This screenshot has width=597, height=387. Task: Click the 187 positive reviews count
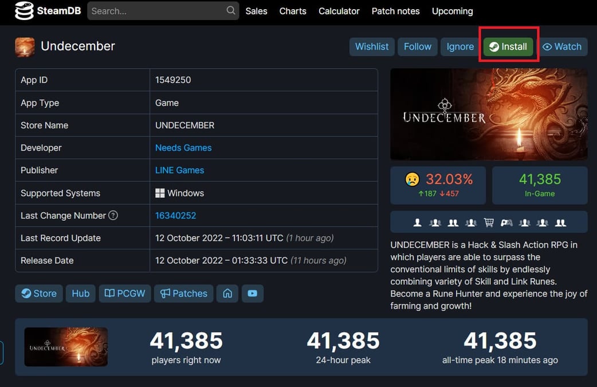tap(427, 194)
